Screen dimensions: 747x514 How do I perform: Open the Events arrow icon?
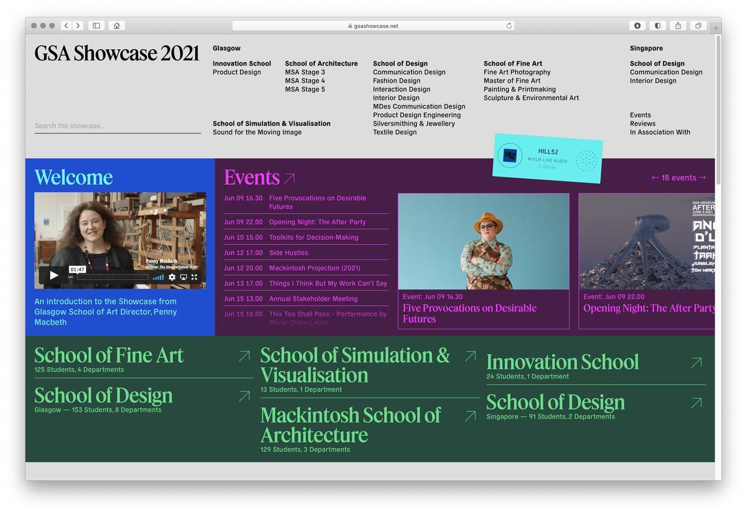click(x=289, y=179)
